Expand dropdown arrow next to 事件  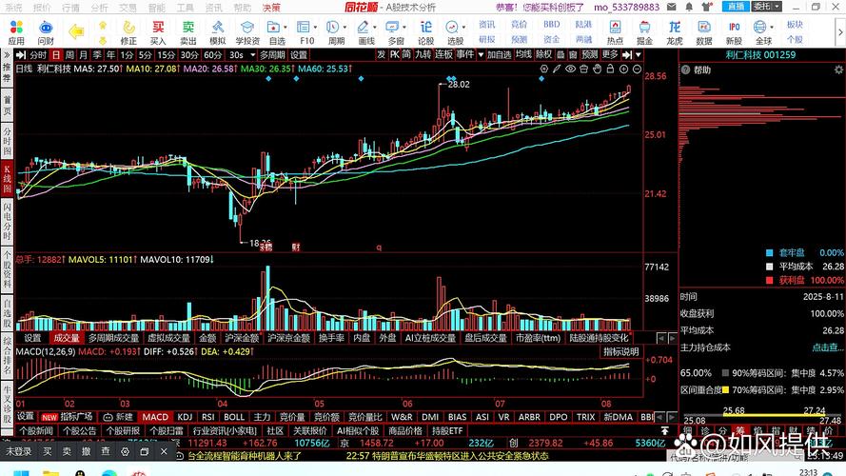point(481,55)
